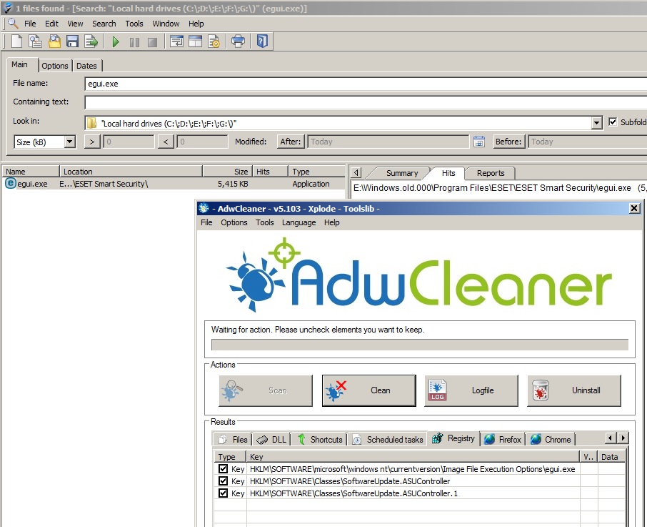Image resolution: width=647 pixels, height=527 pixels.
Task: Open the Chrome results tab
Action: point(551,440)
